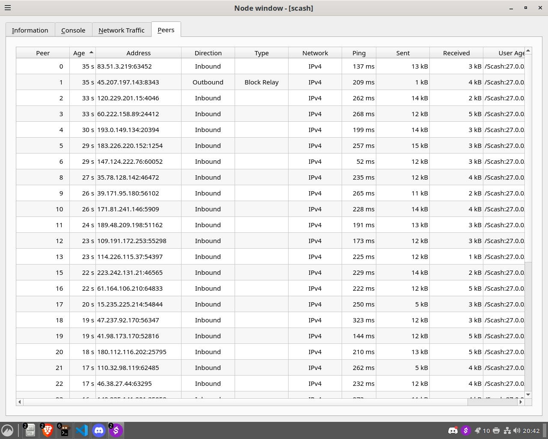Open Discord from the taskbar
548x439 pixels.
tap(99, 430)
